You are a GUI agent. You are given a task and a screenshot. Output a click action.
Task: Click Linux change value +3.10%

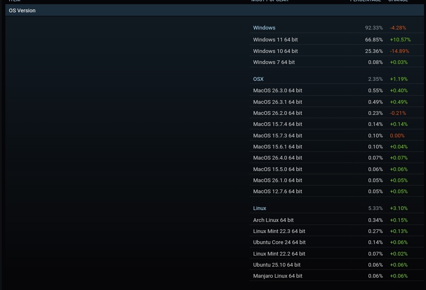tap(399, 208)
